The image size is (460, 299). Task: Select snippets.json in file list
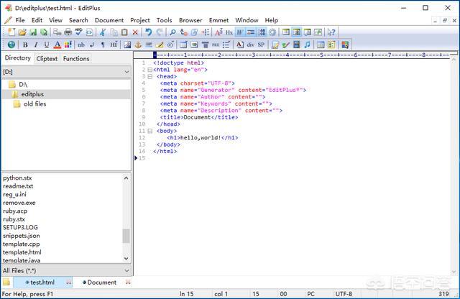tap(22, 236)
